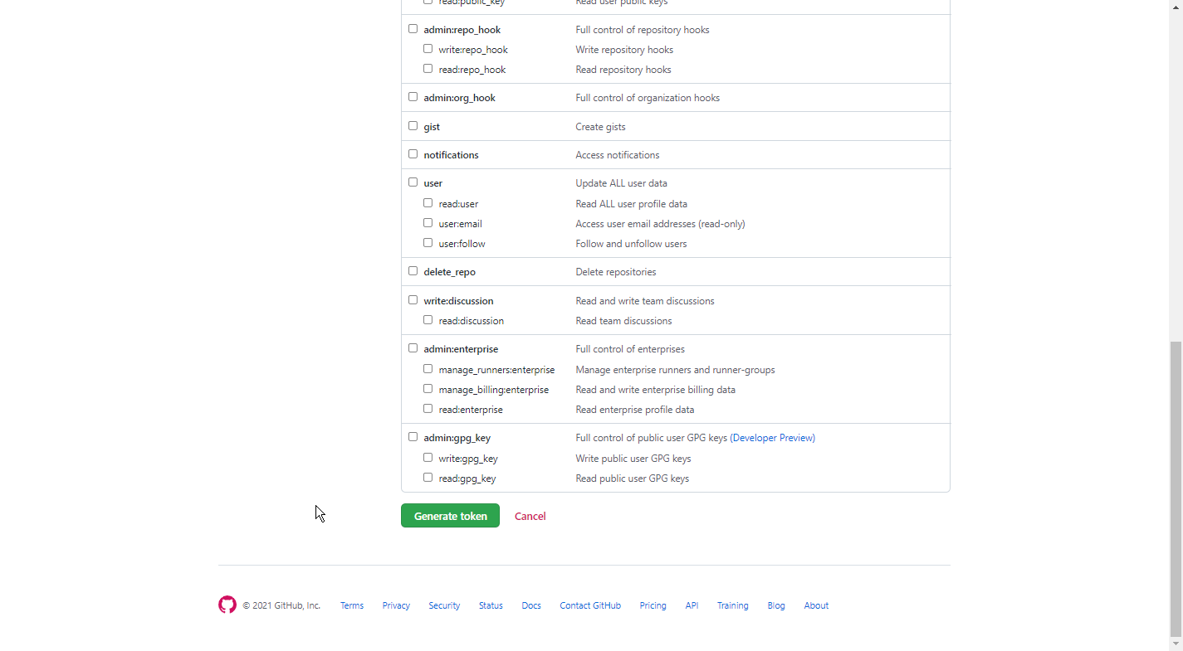This screenshot has height=651, width=1183.
Task: Open Contact GitHub footer link
Action: pyautogui.click(x=590, y=605)
